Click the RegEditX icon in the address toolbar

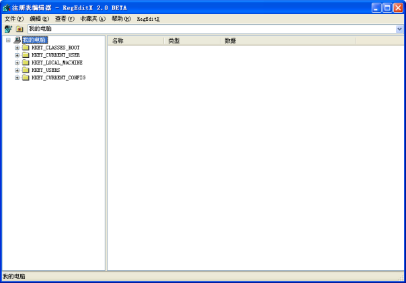(x=8, y=29)
